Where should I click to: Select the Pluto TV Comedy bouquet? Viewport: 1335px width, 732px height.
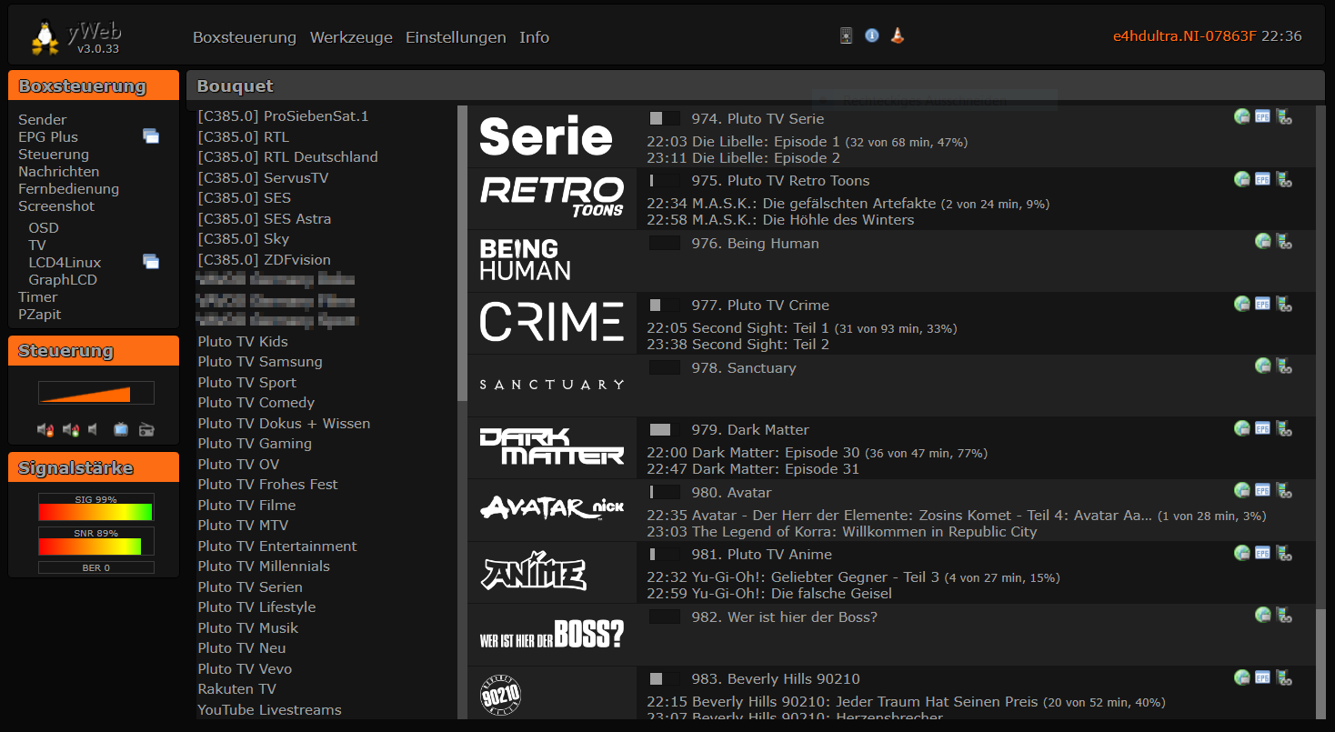[x=256, y=403]
